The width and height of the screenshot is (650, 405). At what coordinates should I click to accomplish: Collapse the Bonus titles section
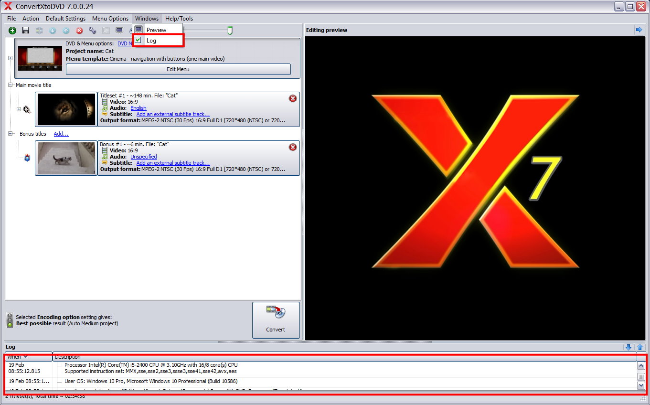pos(10,134)
